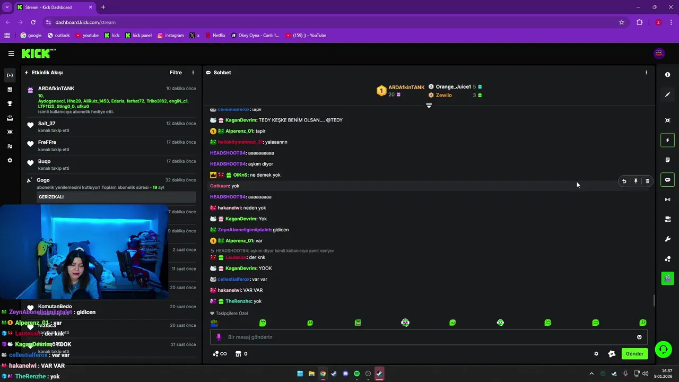This screenshot has width=679, height=382.
Task: Open chat settings gear beside Gönder
Action: 596,354
